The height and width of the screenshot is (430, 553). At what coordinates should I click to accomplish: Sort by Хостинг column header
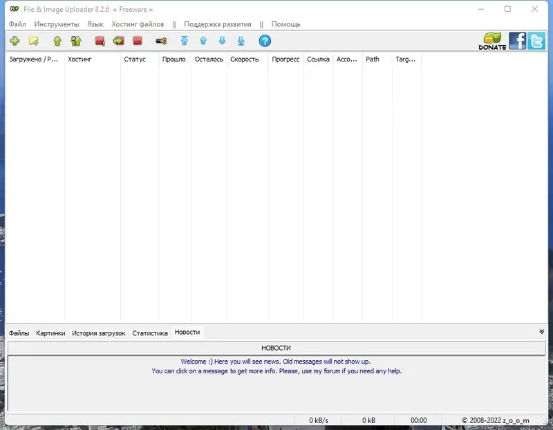pos(93,59)
